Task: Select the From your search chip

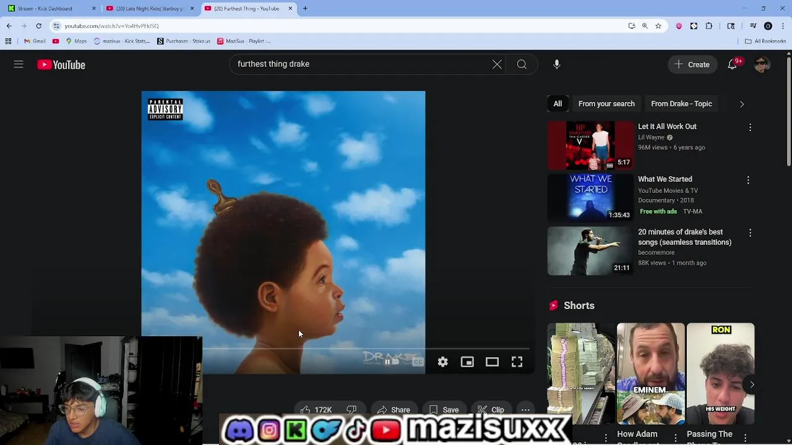Action: [606, 104]
